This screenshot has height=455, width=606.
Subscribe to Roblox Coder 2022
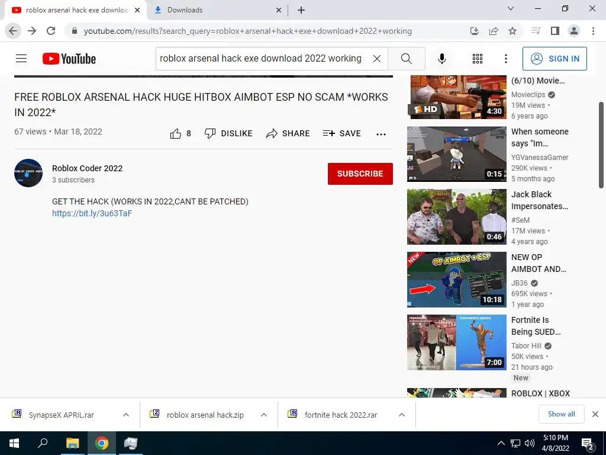click(360, 174)
